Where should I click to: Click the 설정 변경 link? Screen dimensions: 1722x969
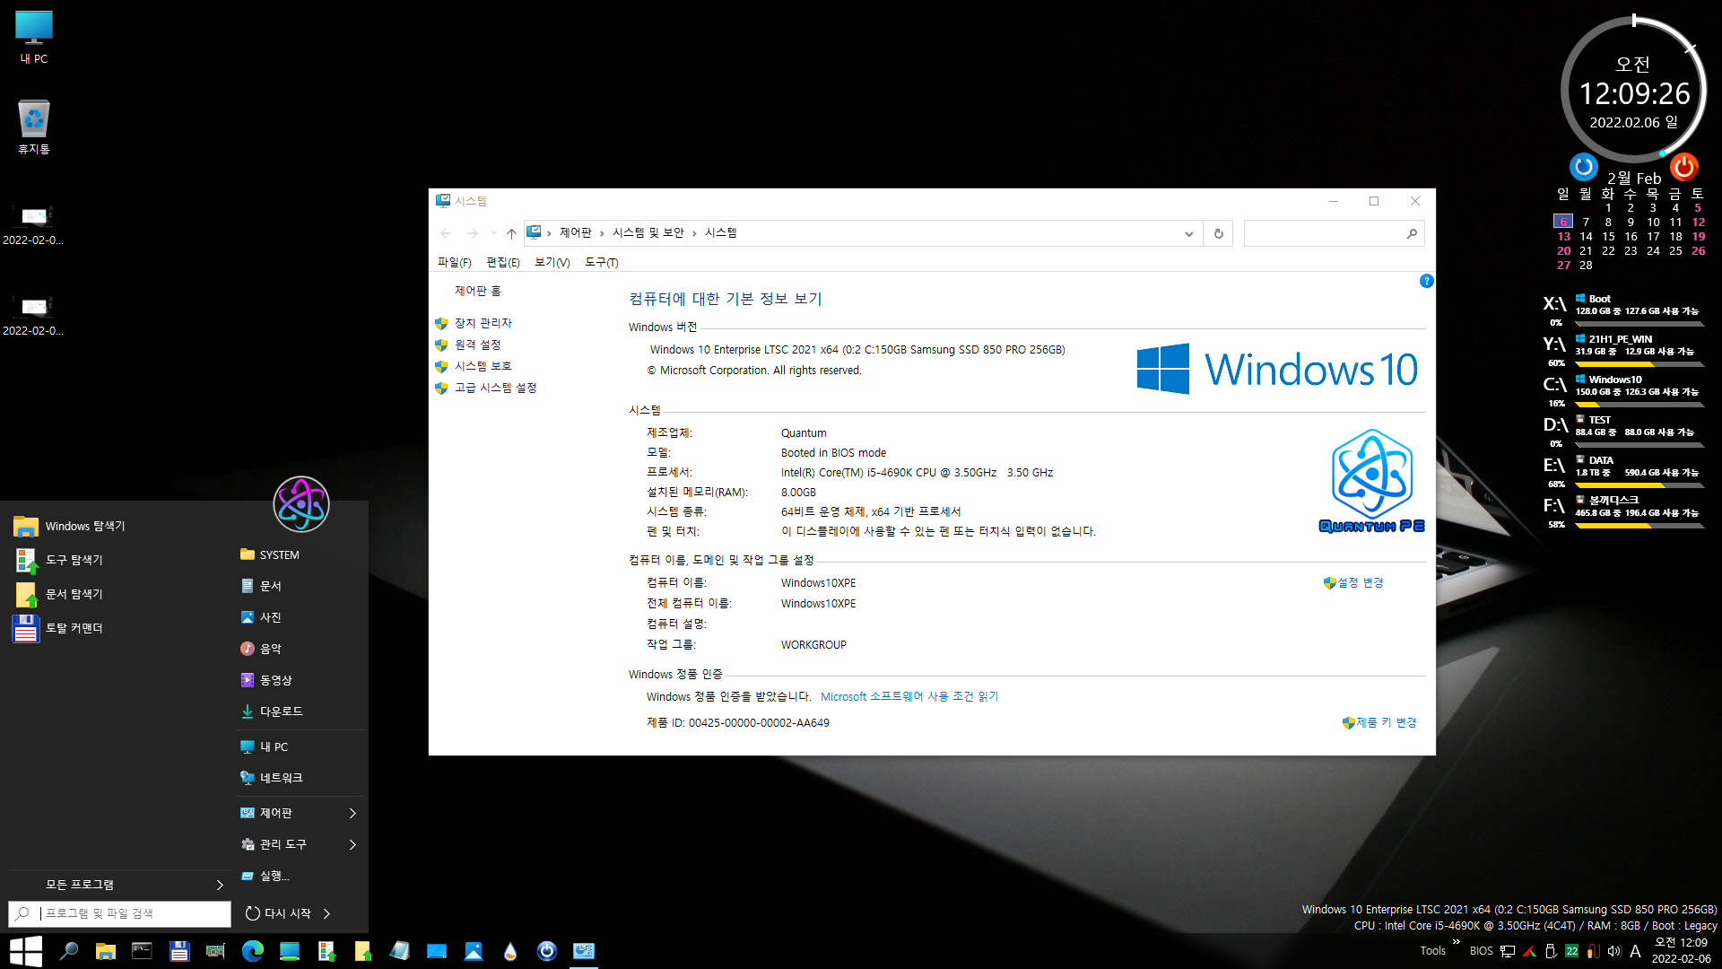[x=1360, y=583]
